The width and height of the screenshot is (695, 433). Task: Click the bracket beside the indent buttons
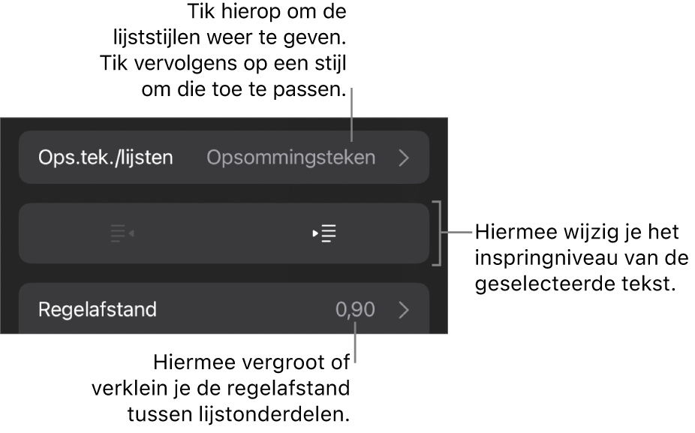pos(438,233)
